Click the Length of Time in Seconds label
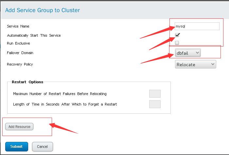The width and height of the screenshot is (229, 155). [x=65, y=104]
